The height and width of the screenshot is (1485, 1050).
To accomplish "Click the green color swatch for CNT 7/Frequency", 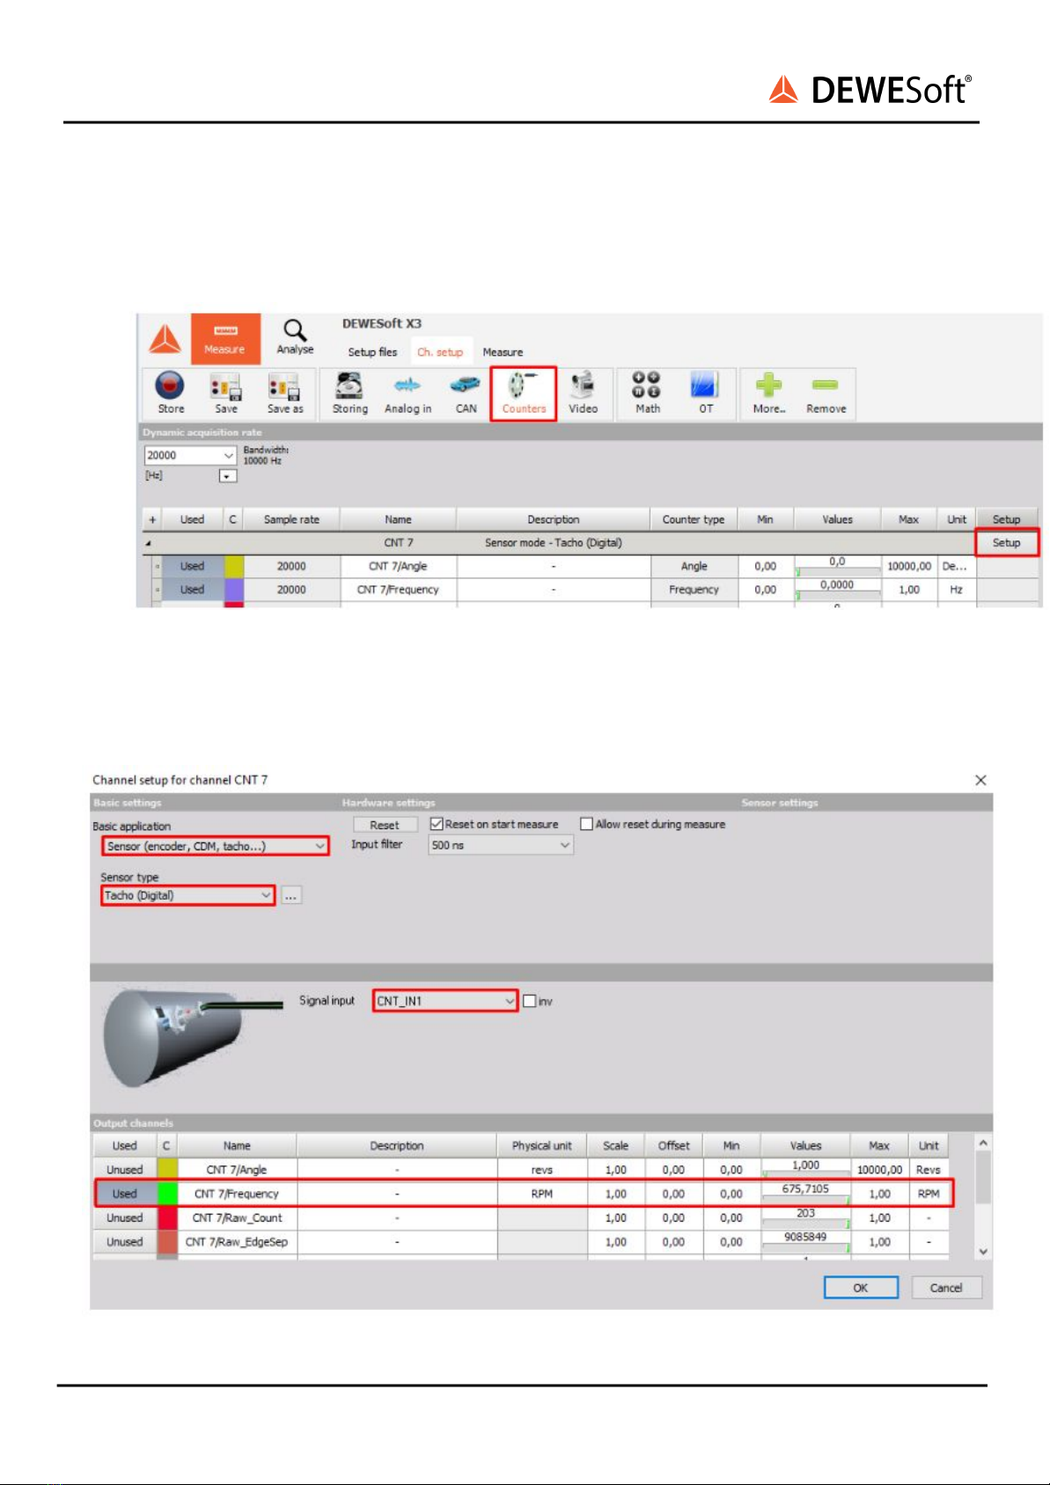I will 167,1194.
